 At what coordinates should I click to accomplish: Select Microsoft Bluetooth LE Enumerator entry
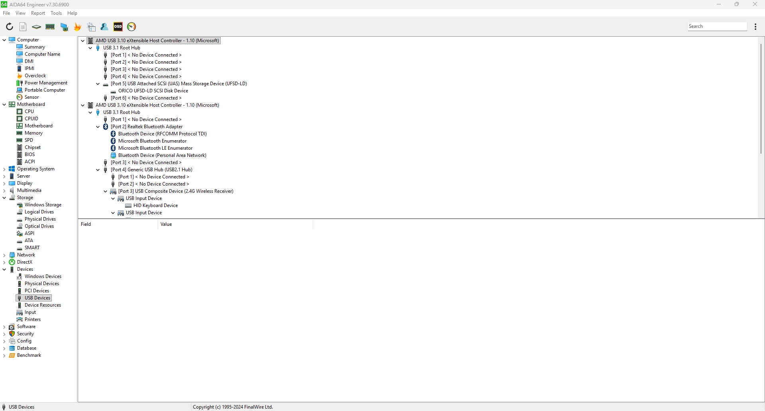[155, 148]
